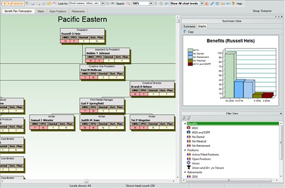This screenshot has height=188, width=285.
Task: Click the orange people icon near Help
Action: (x=223, y=3)
